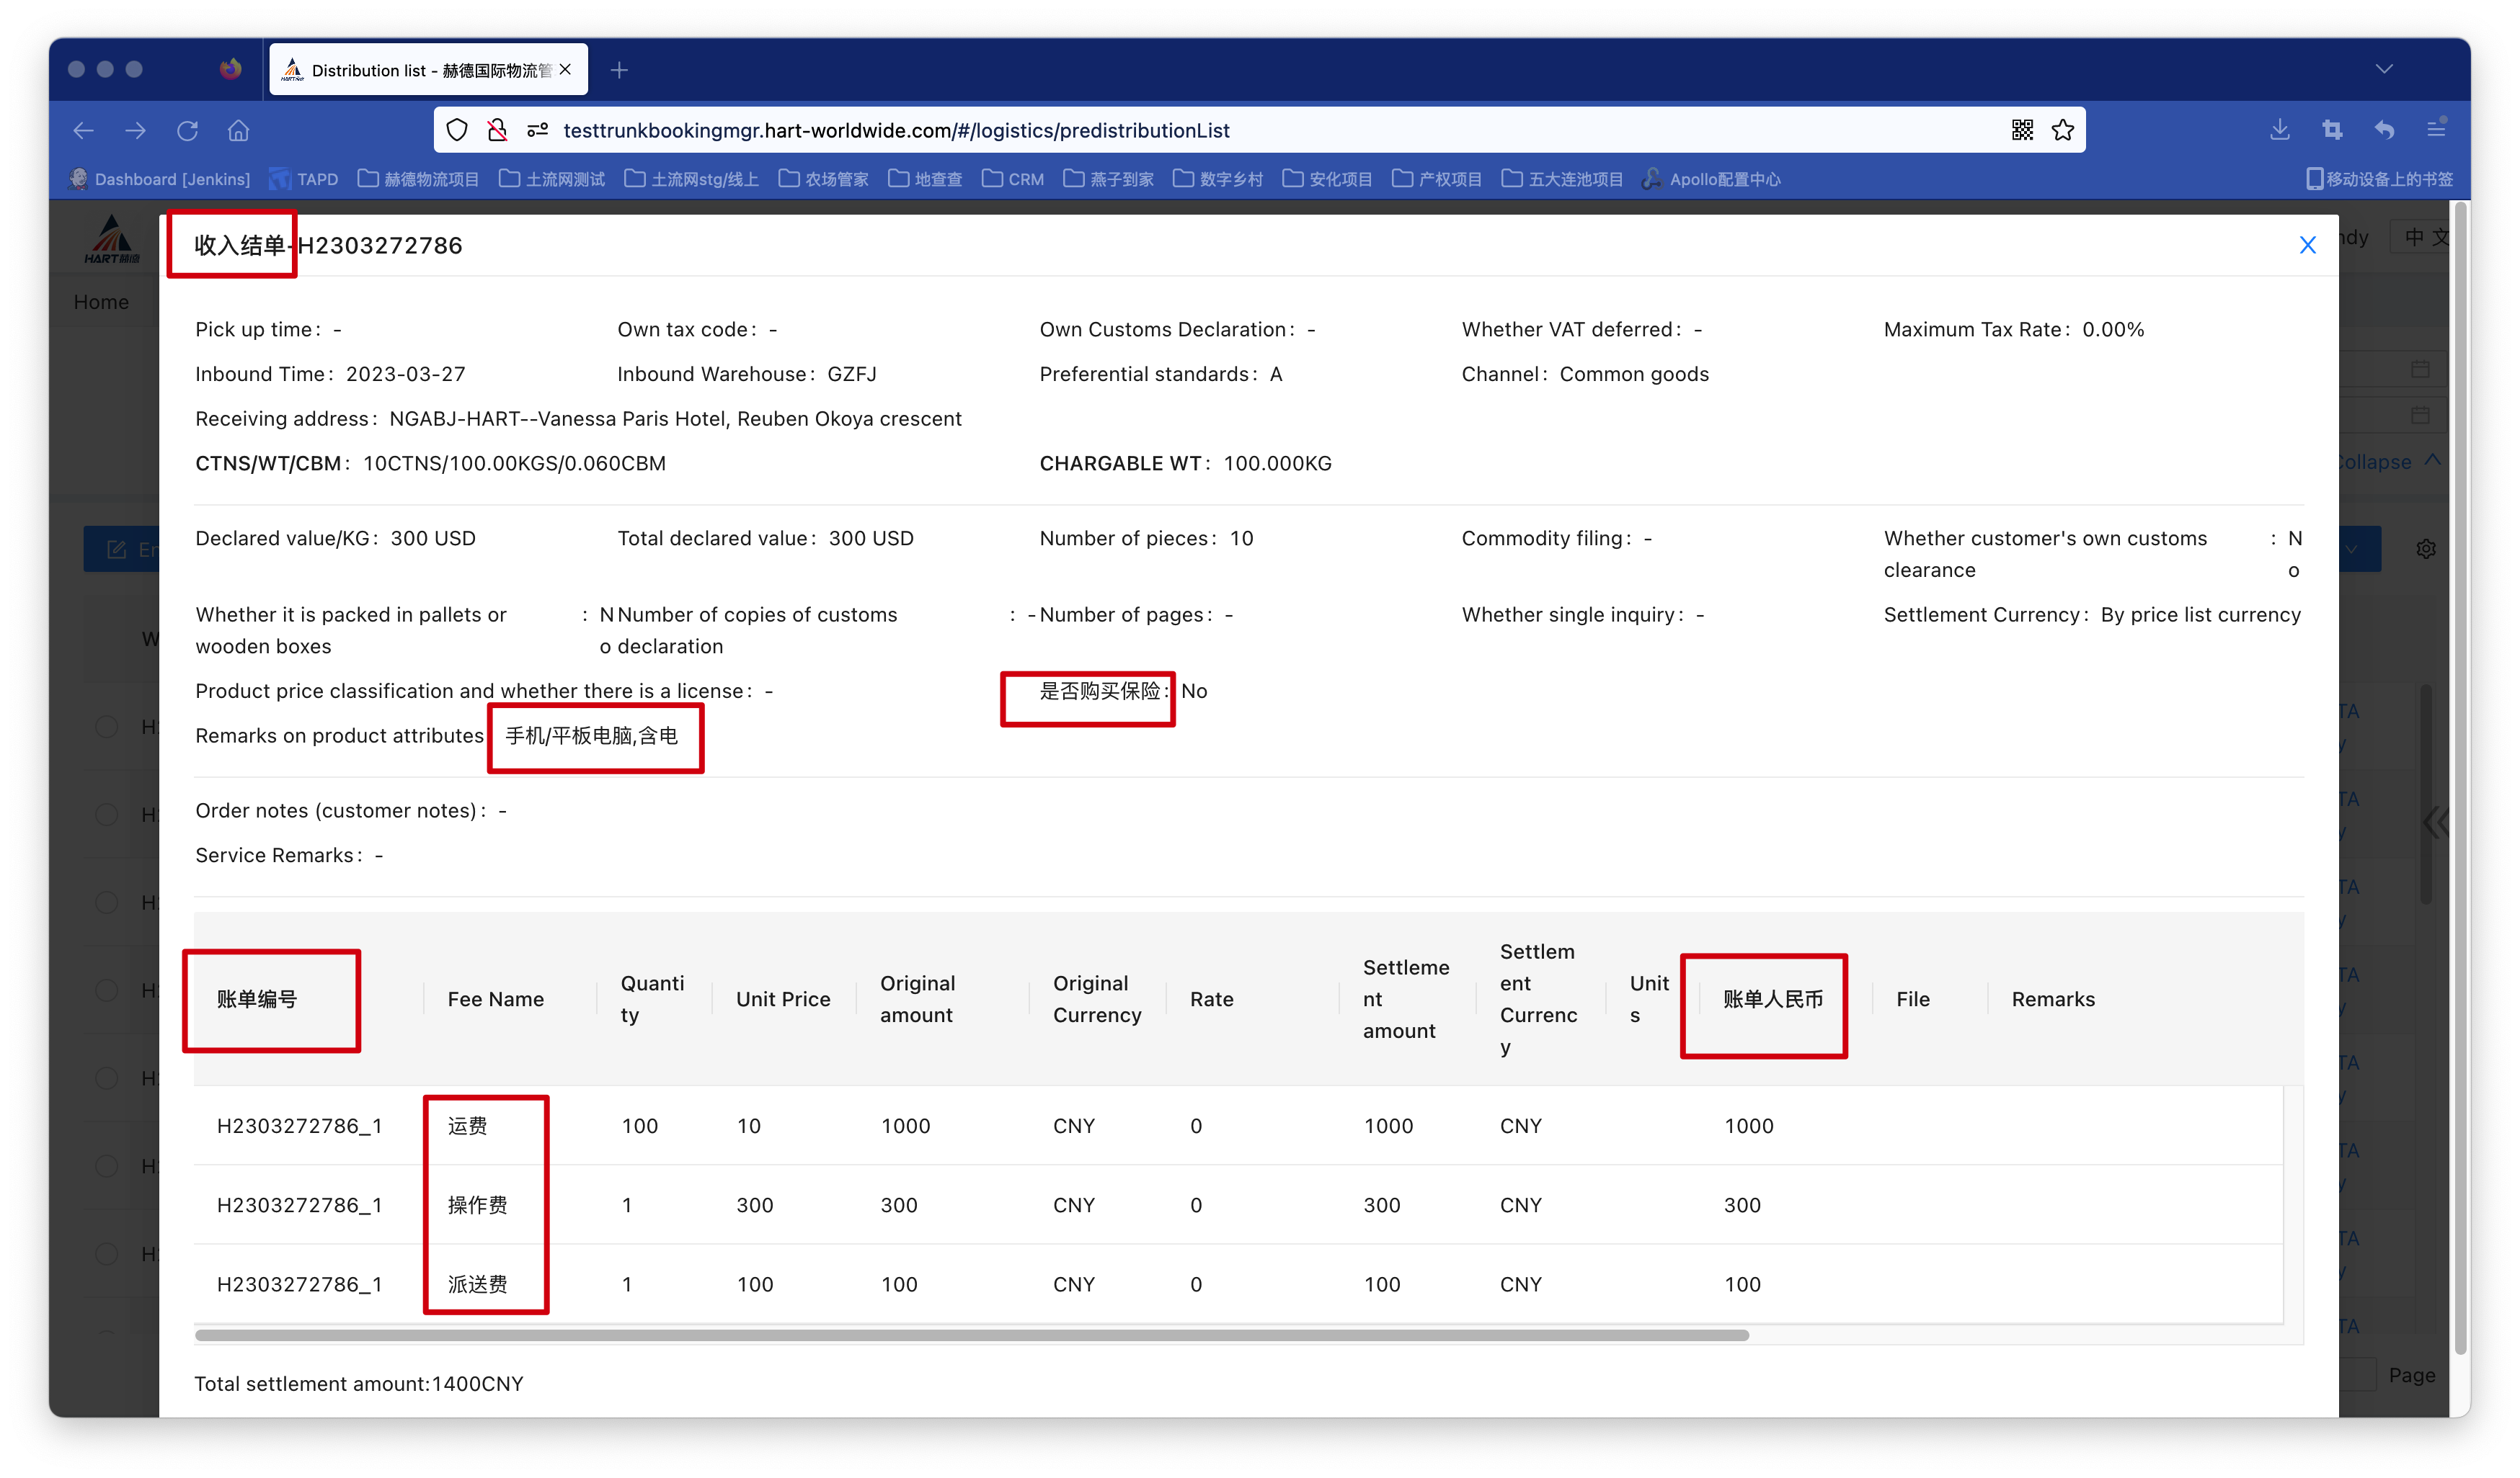Go to browser home page icon

click(238, 130)
